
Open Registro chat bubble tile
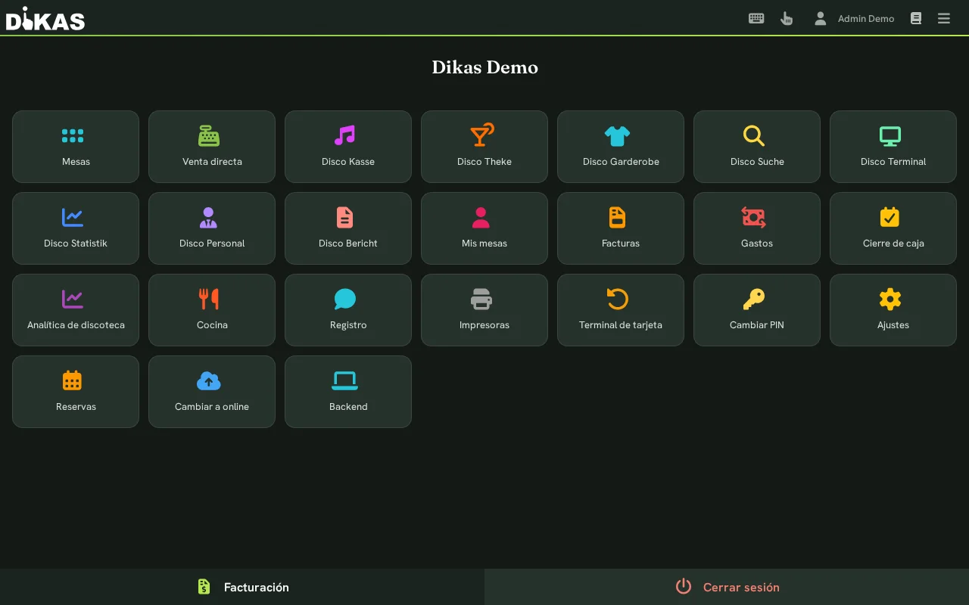(348, 310)
